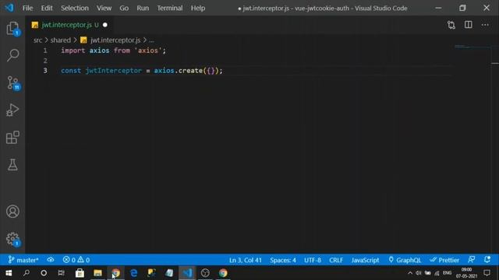Open the File menu
This screenshot has width=499, height=280.
[27, 8]
